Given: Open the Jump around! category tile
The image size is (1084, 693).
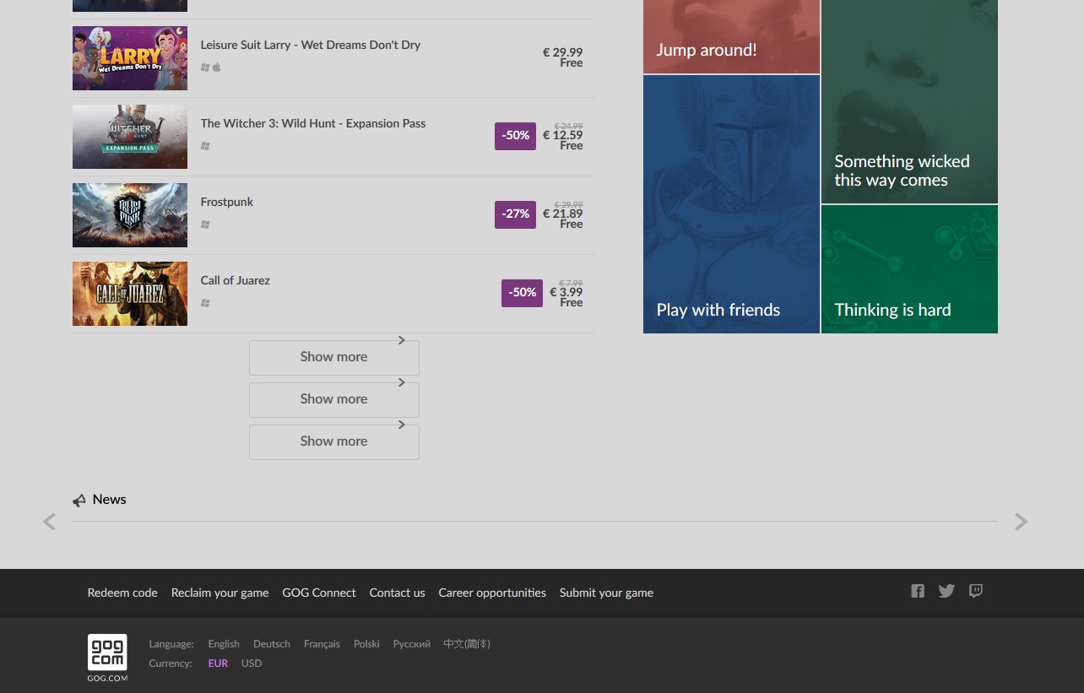Looking at the screenshot, I should click(731, 36).
